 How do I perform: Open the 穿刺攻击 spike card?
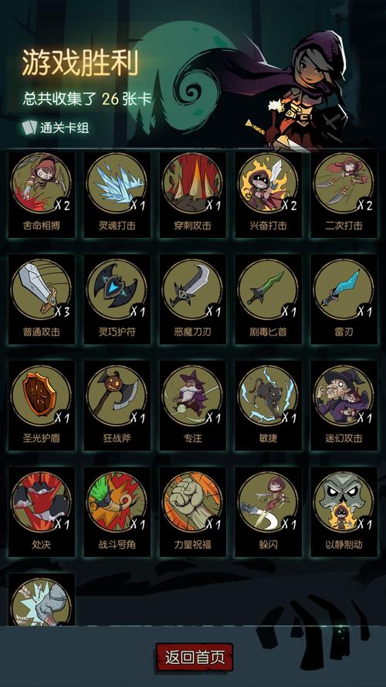point(192,194)
